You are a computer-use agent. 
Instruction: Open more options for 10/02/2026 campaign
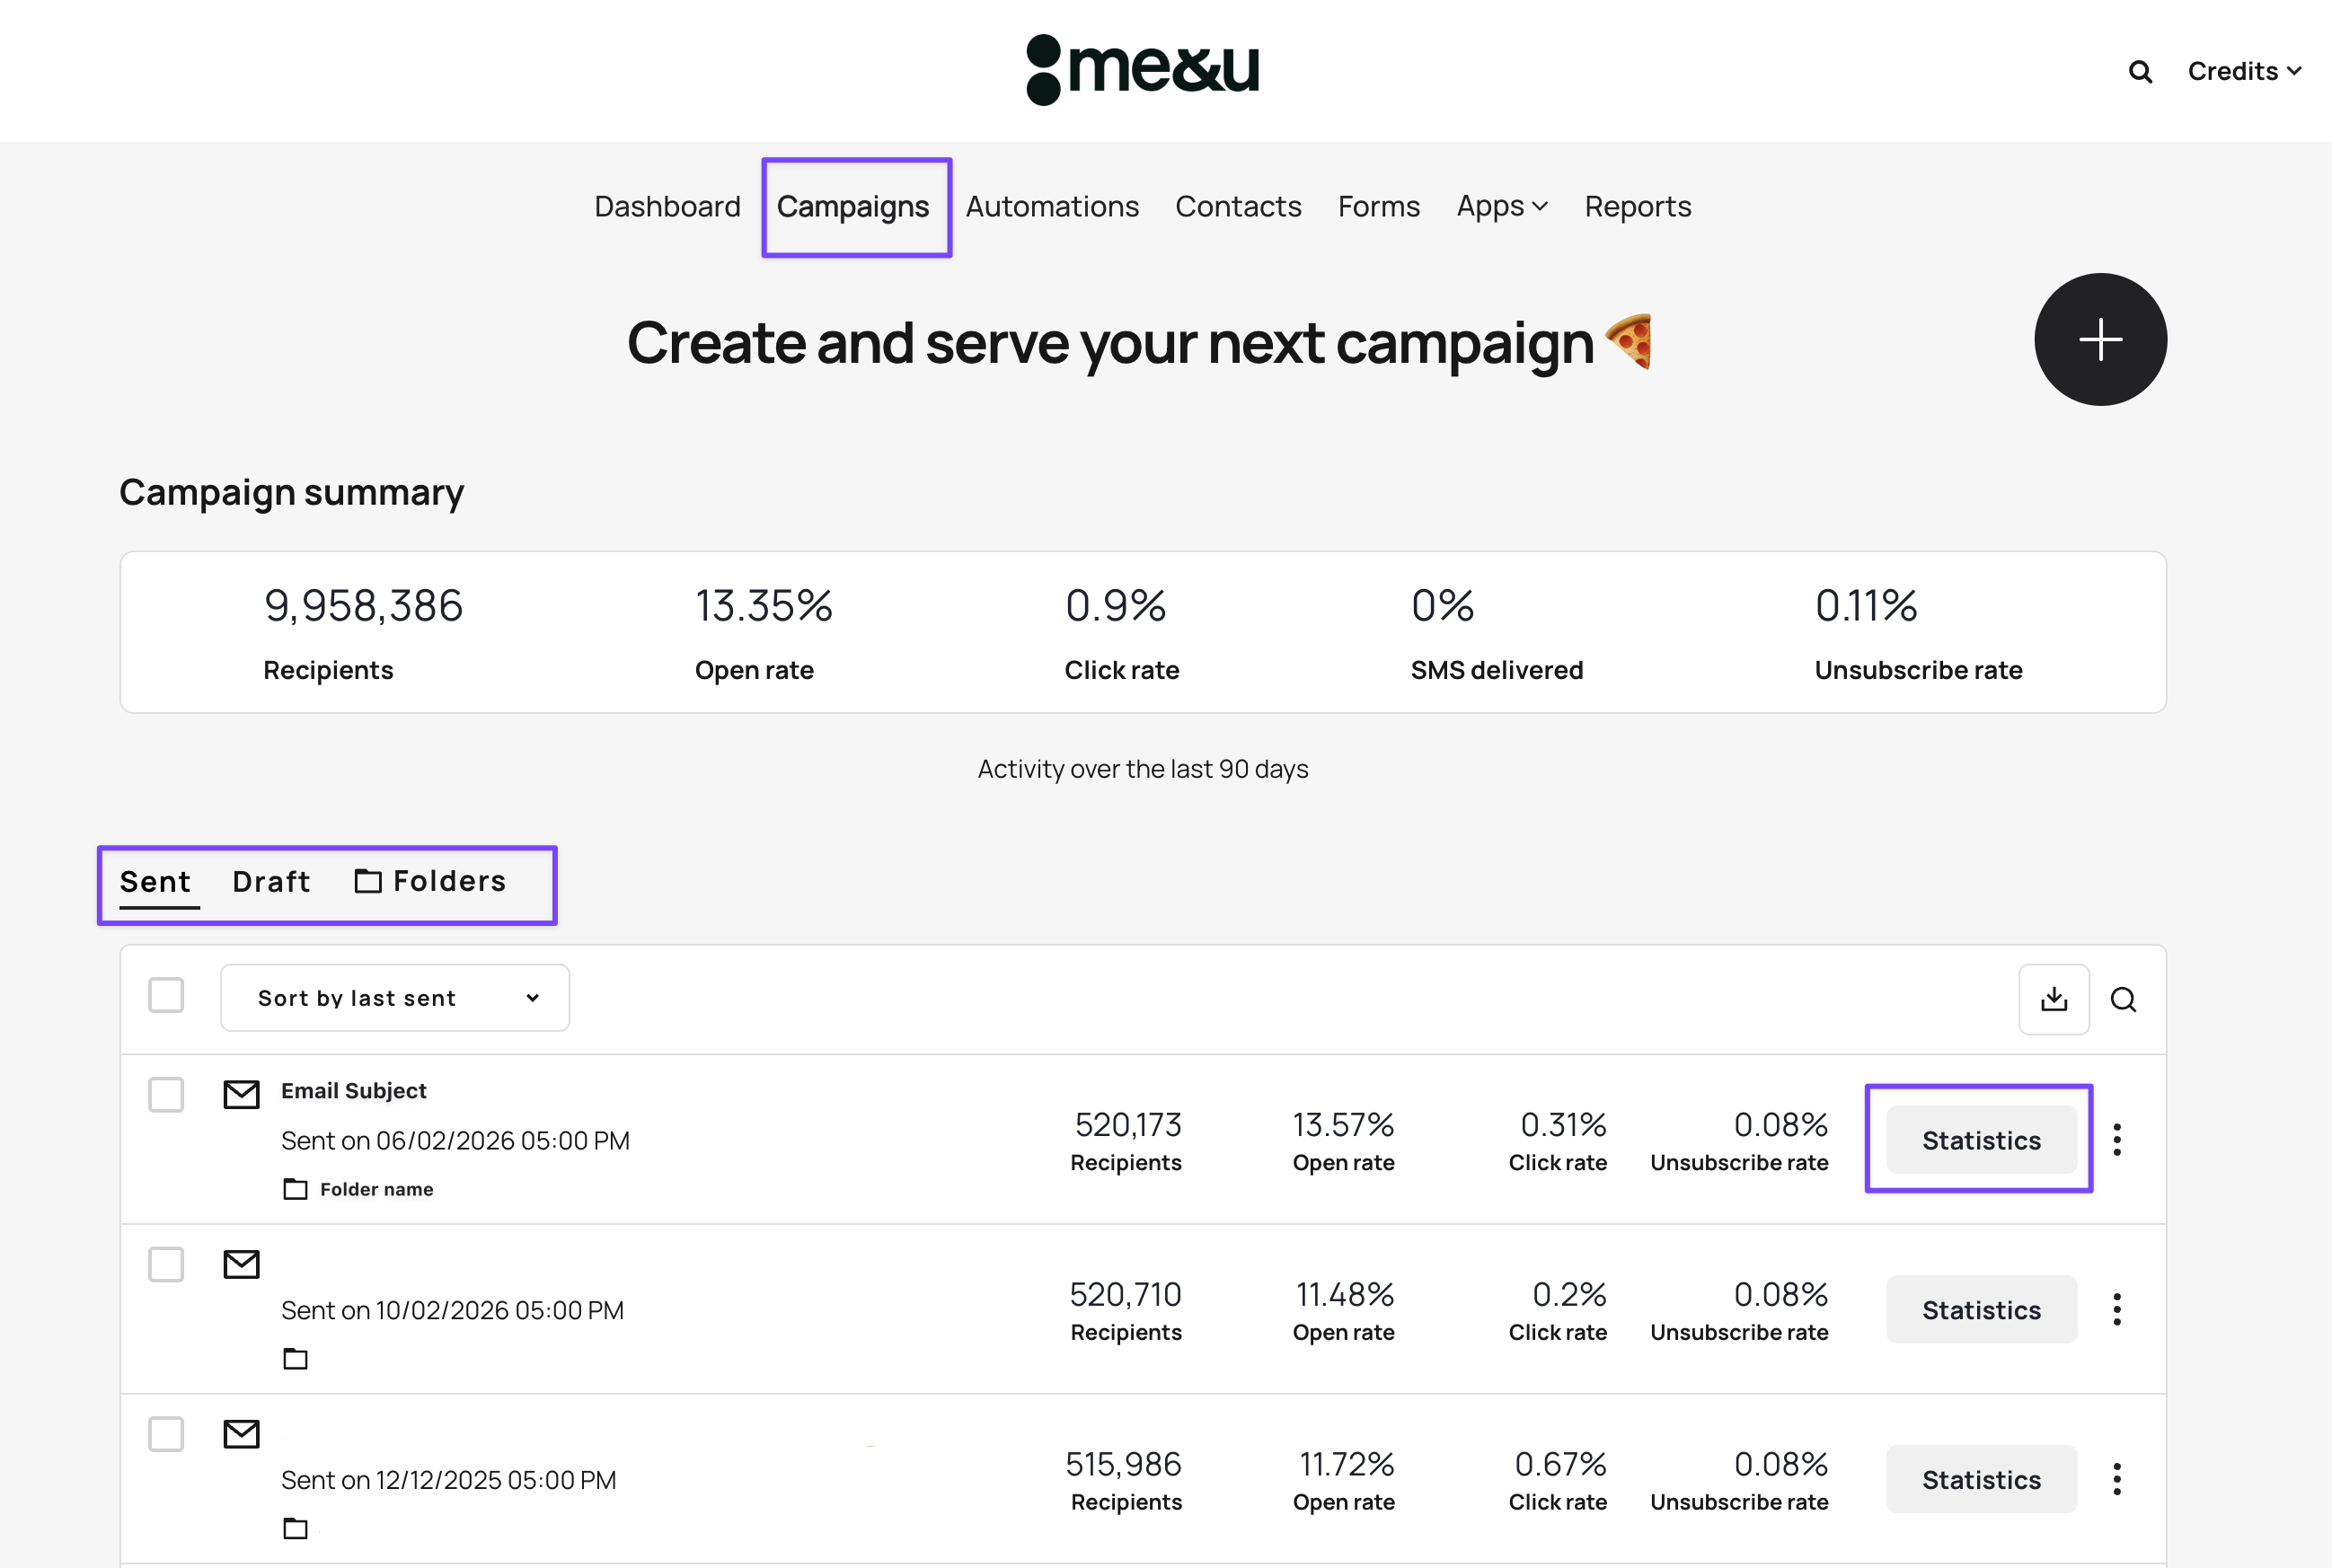pyautogui.click(x=2117, y=1309)
